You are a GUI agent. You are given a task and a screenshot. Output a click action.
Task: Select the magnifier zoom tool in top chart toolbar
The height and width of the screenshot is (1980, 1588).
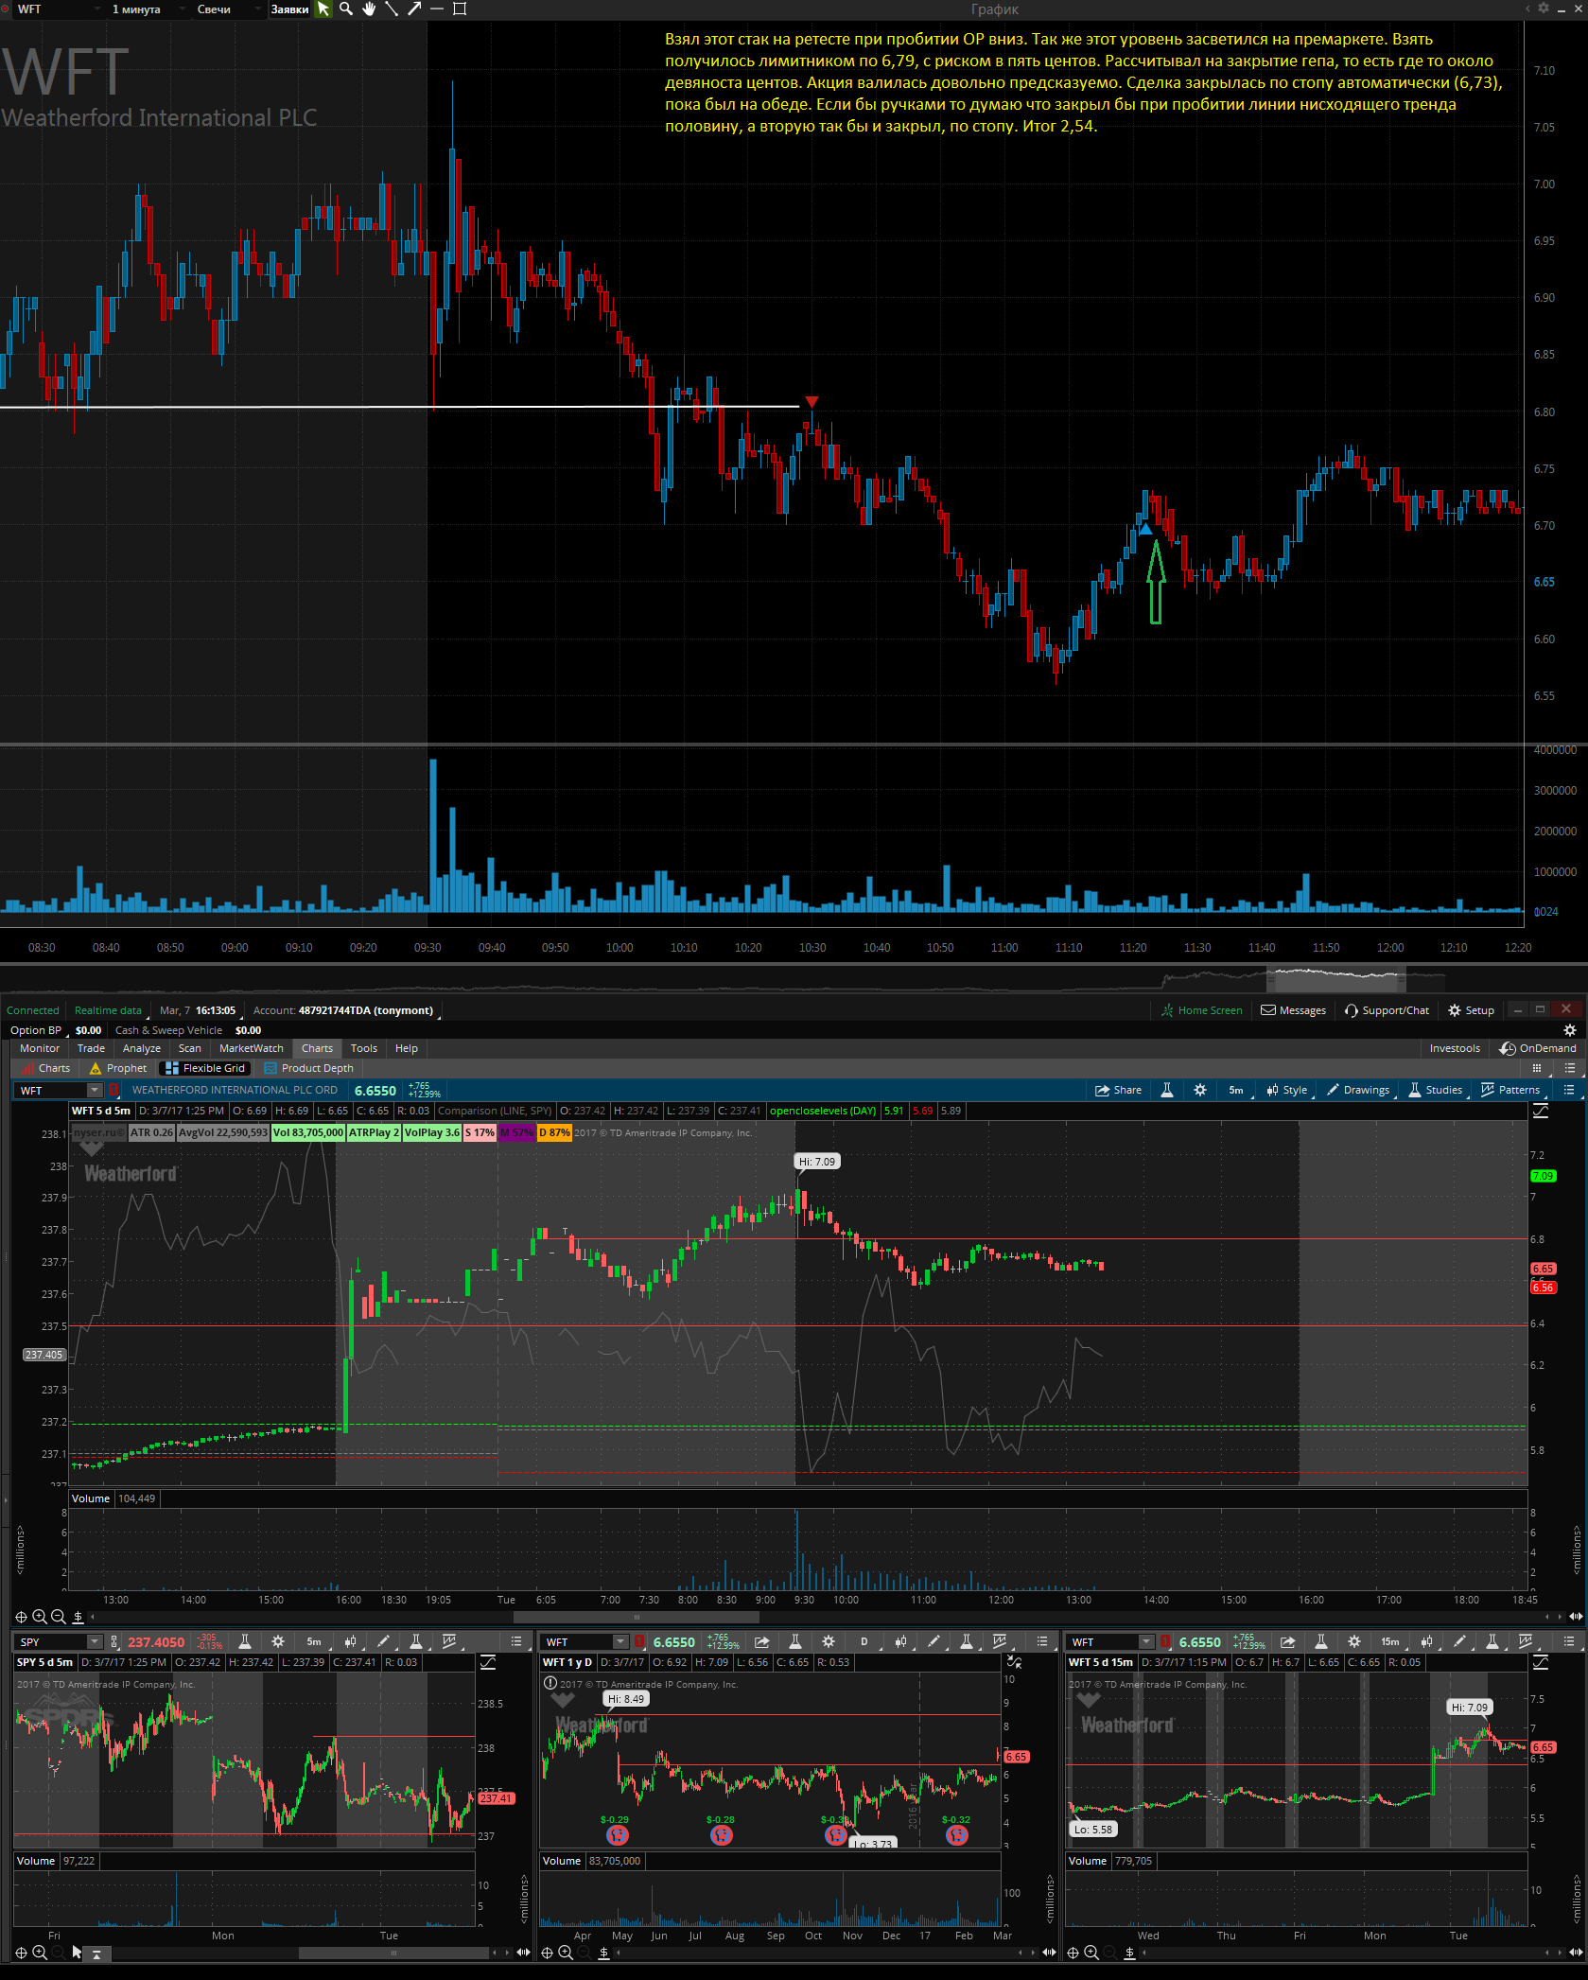pos(346,9)
